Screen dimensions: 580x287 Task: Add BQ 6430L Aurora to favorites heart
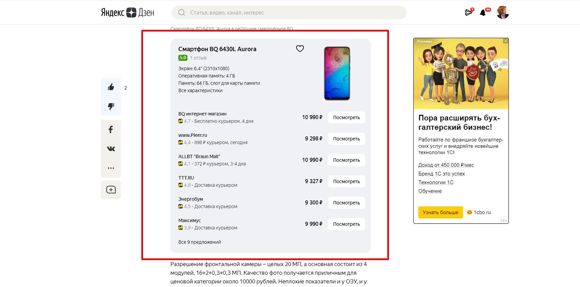tap(300, 48)
